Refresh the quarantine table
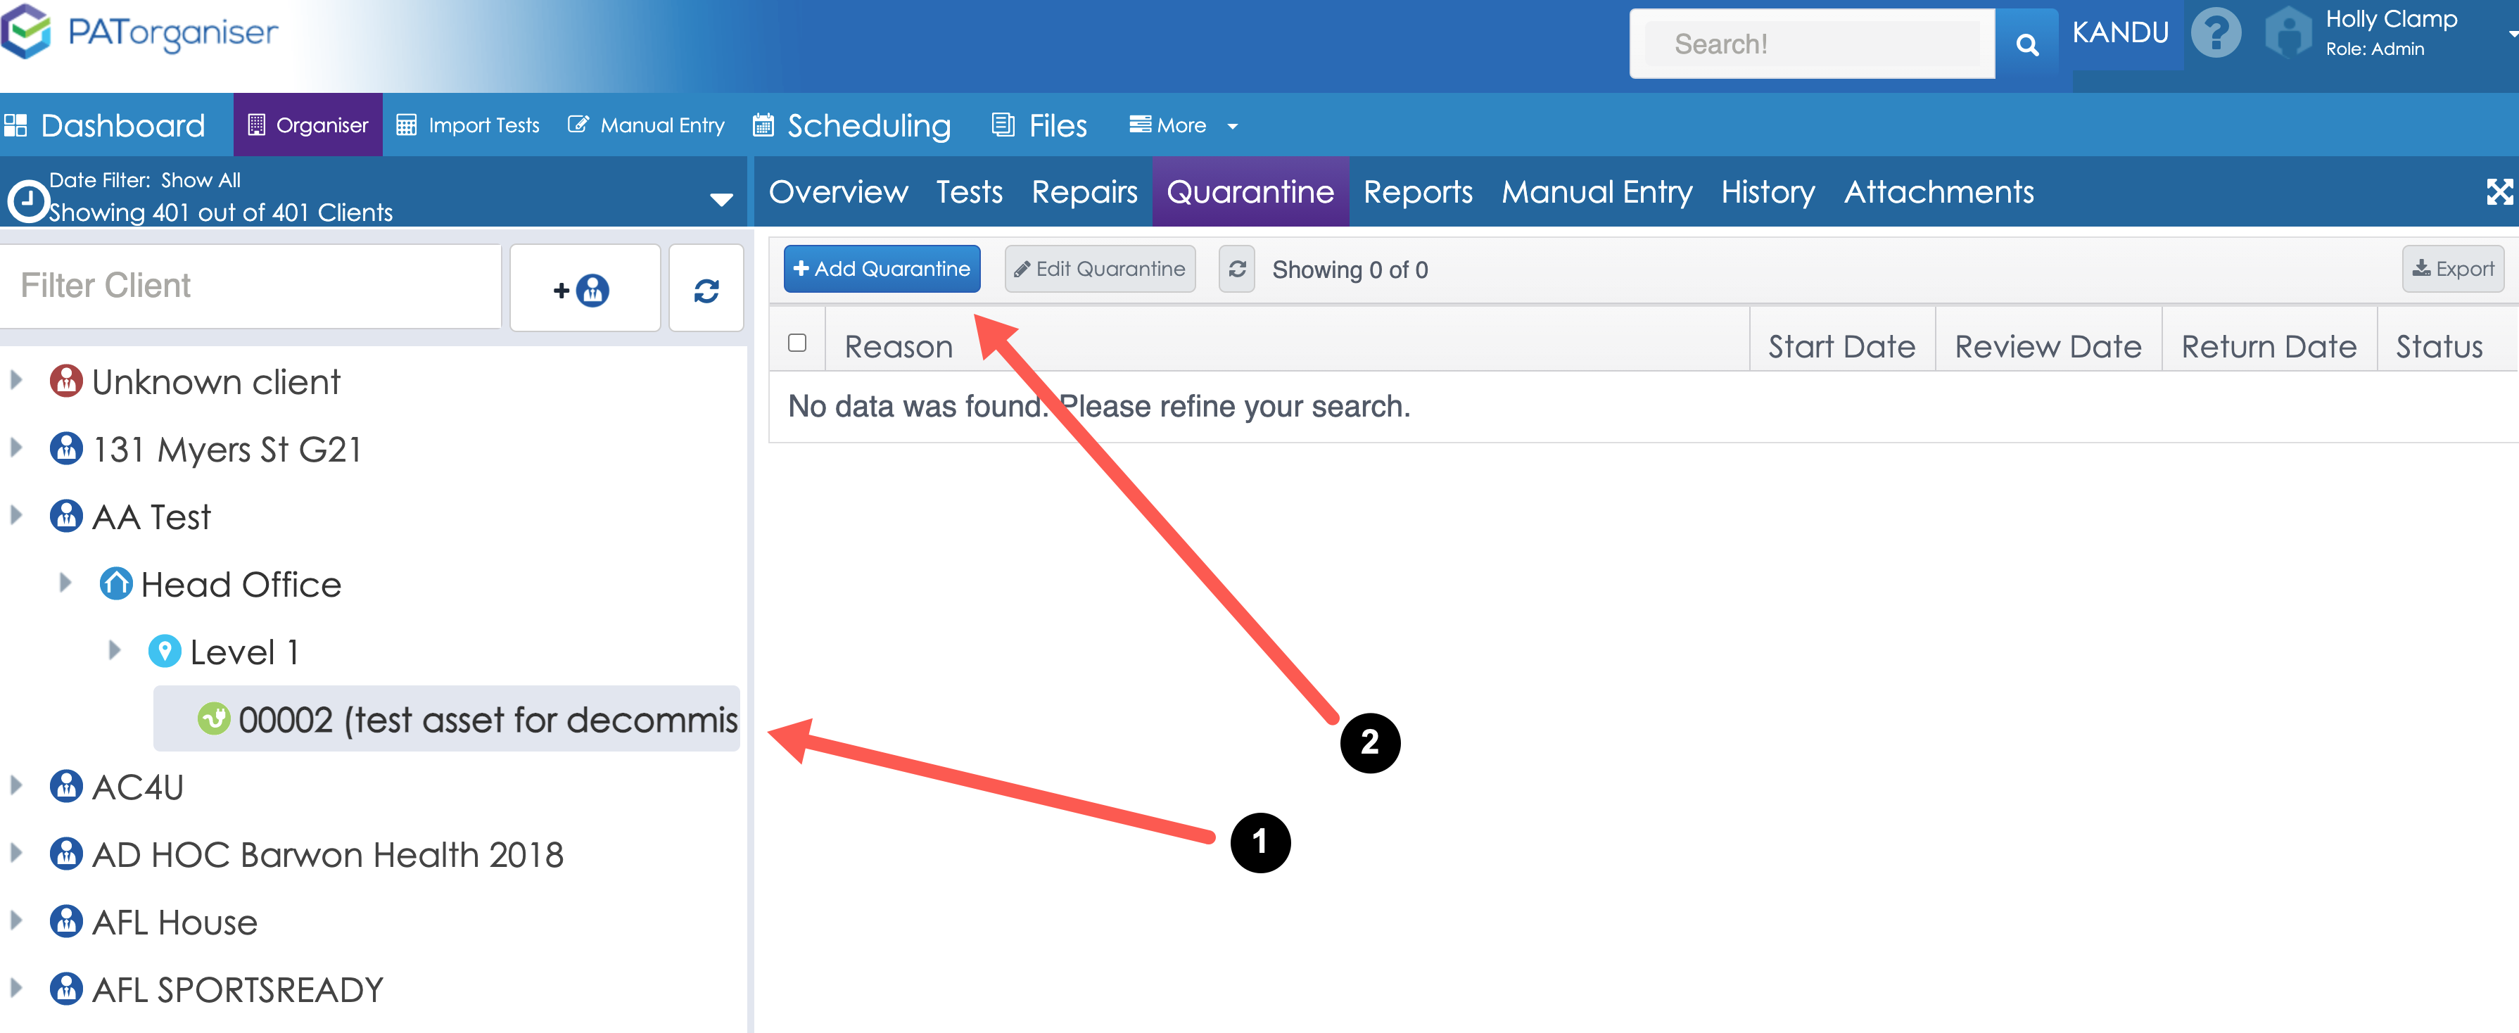 tap(1236, 269)
